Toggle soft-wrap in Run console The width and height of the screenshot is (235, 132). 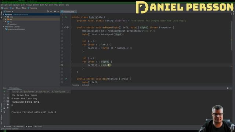[8, 98]
